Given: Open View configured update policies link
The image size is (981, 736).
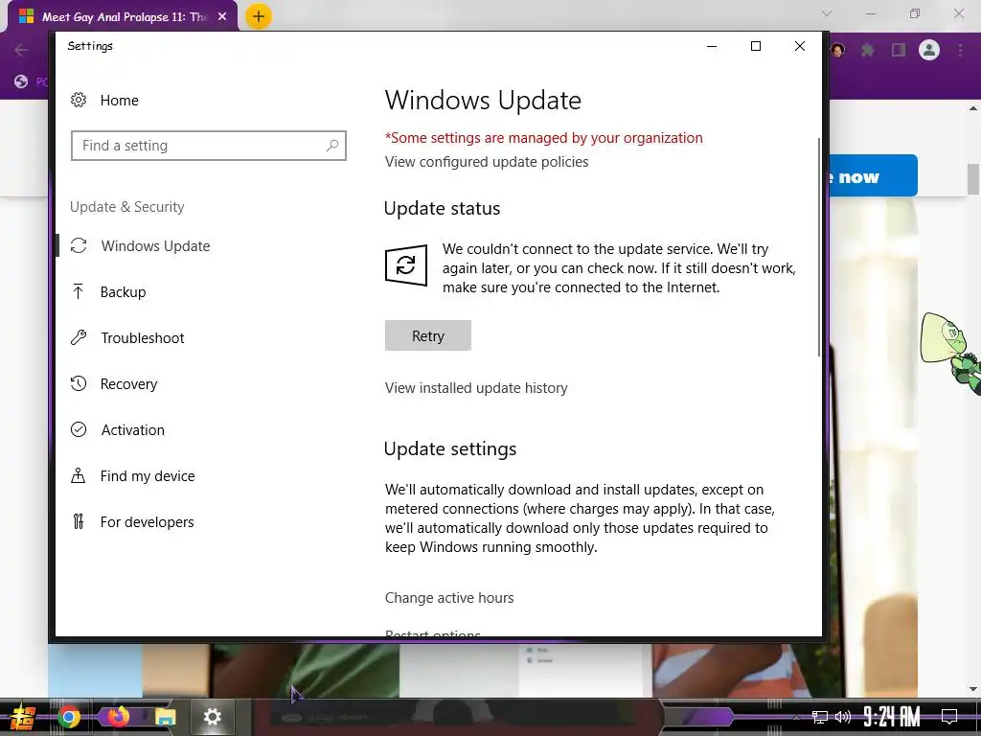Looking at the screenshot, I should [x=487, y=161].
